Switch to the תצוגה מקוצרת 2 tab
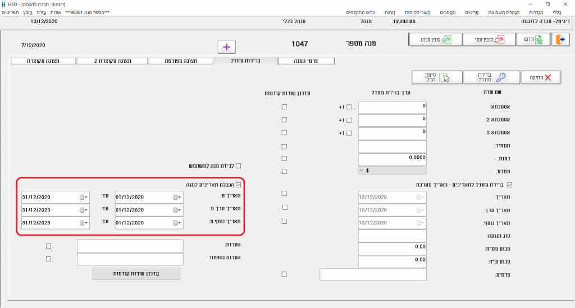575x308 pixels. tap(112, 61)
